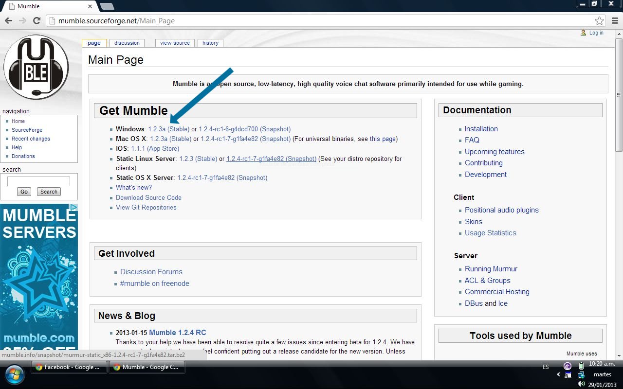This screenshot has width=623, height=389.
Task: Click the Windows Start button
Action: tap(14, 375)
